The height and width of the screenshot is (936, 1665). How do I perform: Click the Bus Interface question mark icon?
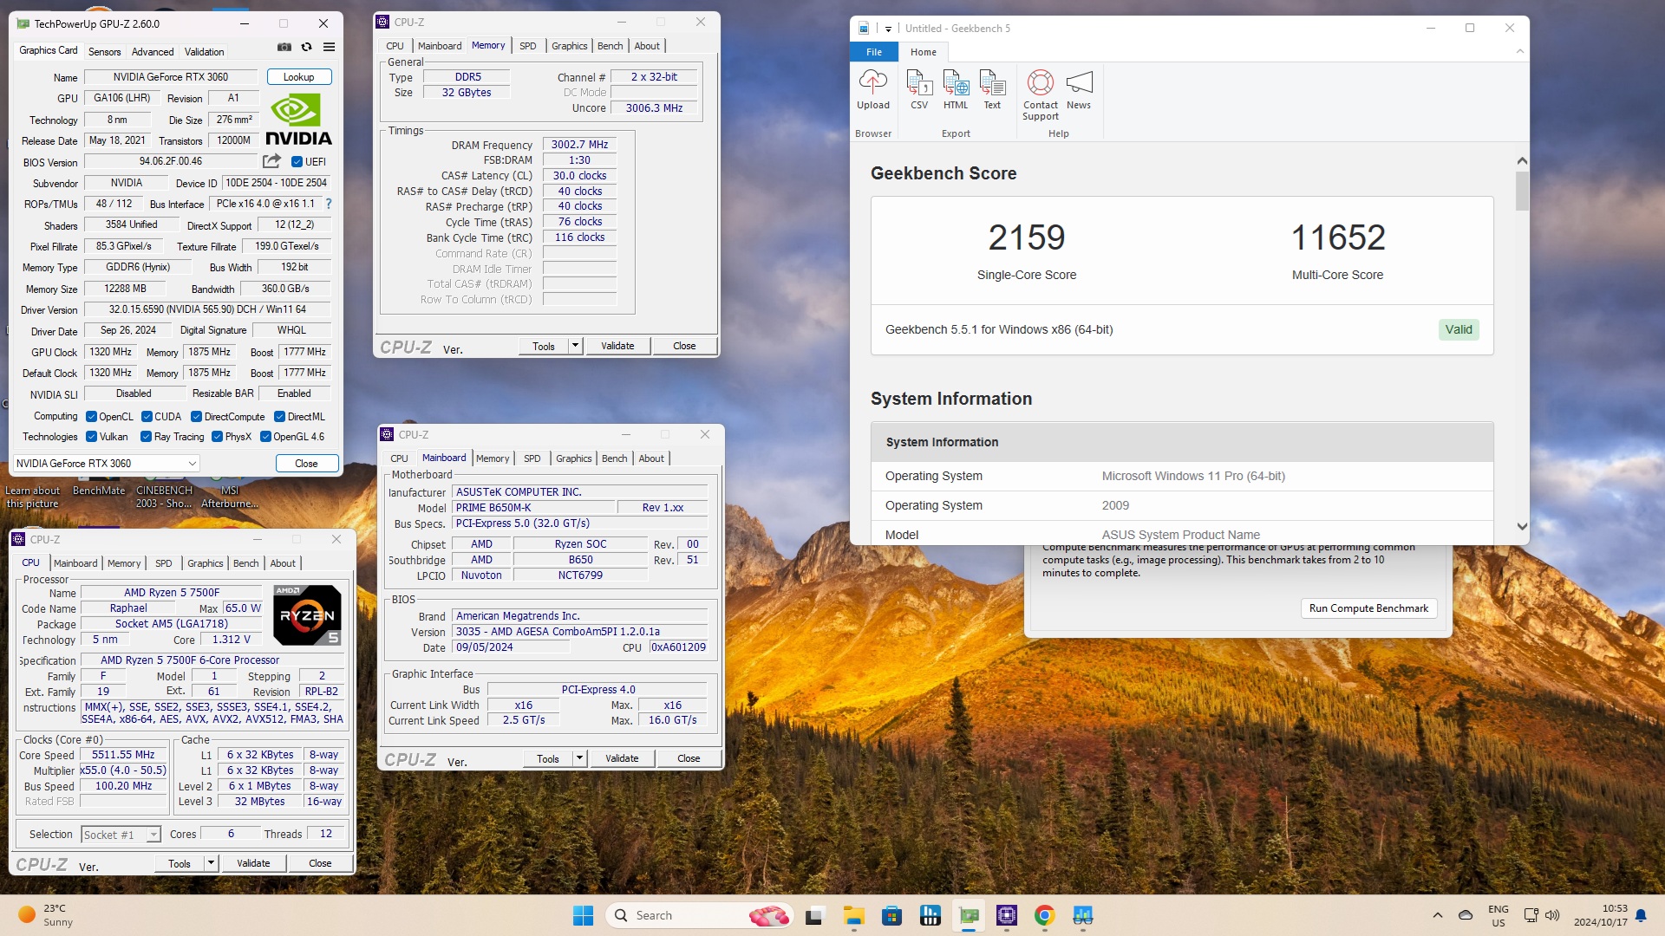329,204
